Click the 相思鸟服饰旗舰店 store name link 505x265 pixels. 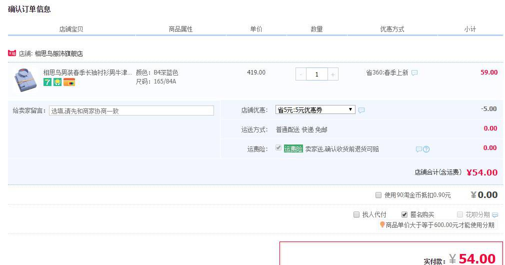pyautogui.click(x=58, y=53)
